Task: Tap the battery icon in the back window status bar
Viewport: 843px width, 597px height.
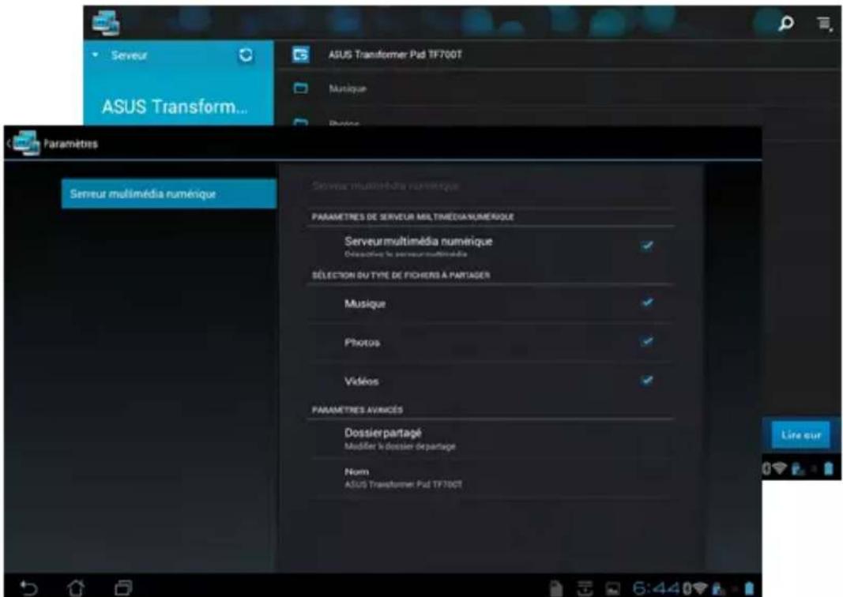Action: click(x=829, y=468)
